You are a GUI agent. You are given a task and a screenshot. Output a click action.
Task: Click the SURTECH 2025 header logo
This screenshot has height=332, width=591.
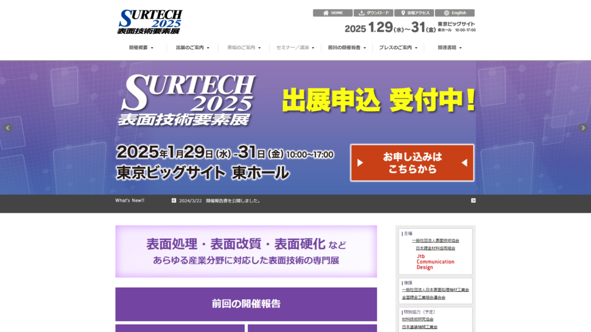click(x=150, y=22)
